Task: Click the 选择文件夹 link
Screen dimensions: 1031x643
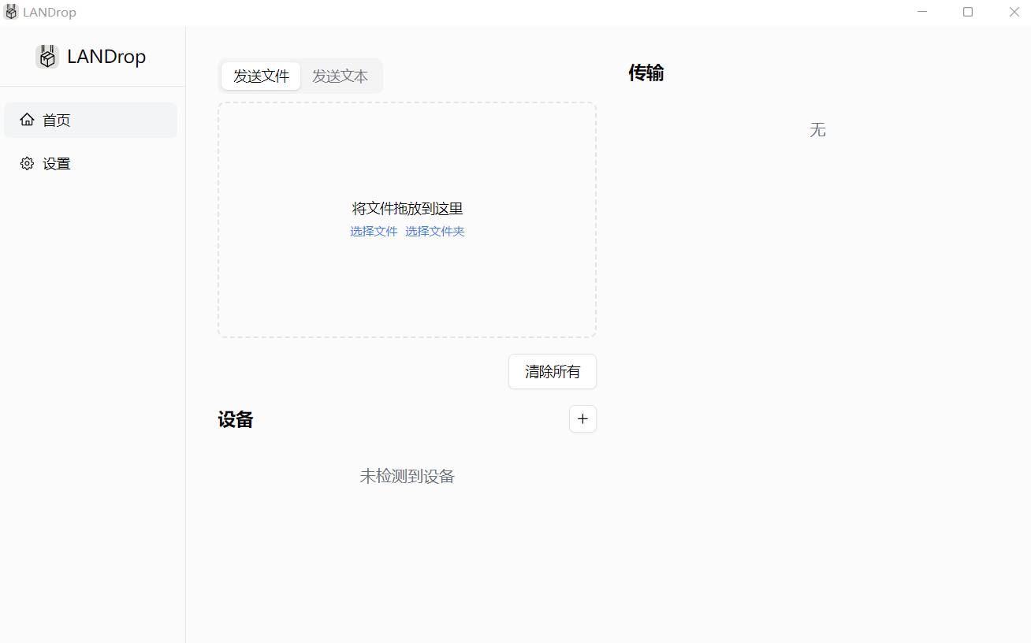Action: click(x=435, y=232)
